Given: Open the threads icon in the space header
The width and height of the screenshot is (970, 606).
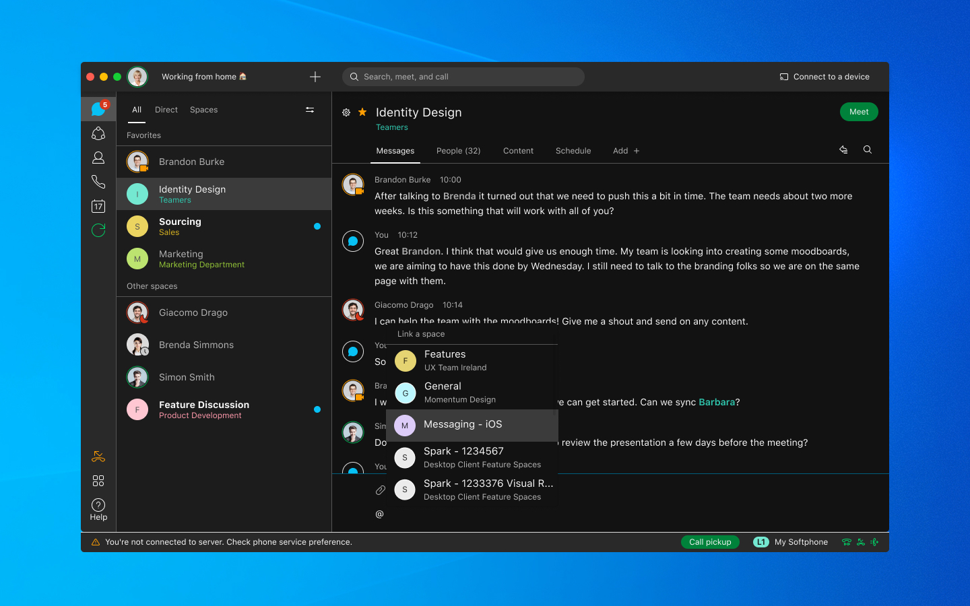Looking at the screenshot, I should (843, 150).
